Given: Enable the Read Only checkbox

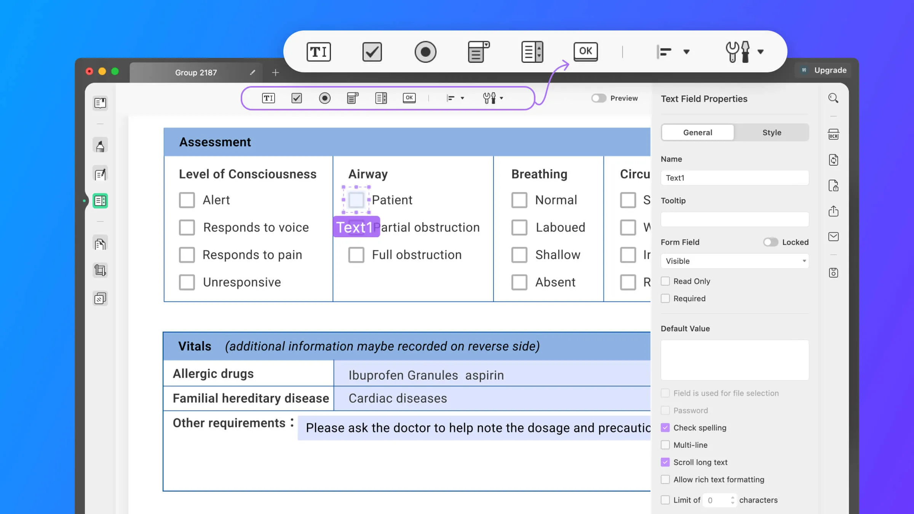Looking at the screenshot, I should coord(665,281).
